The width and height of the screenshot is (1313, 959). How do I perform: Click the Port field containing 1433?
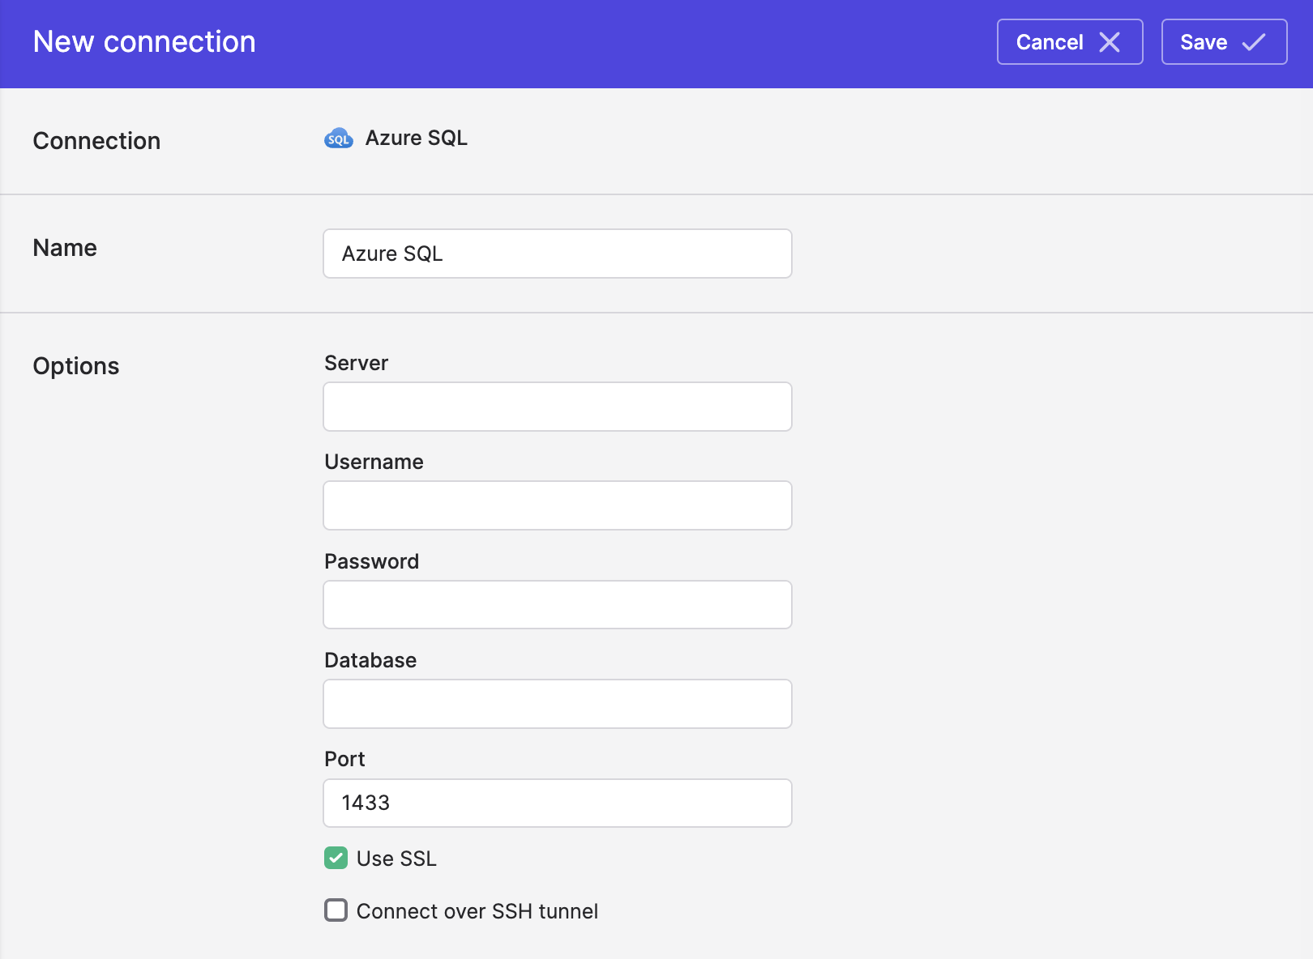558,803
